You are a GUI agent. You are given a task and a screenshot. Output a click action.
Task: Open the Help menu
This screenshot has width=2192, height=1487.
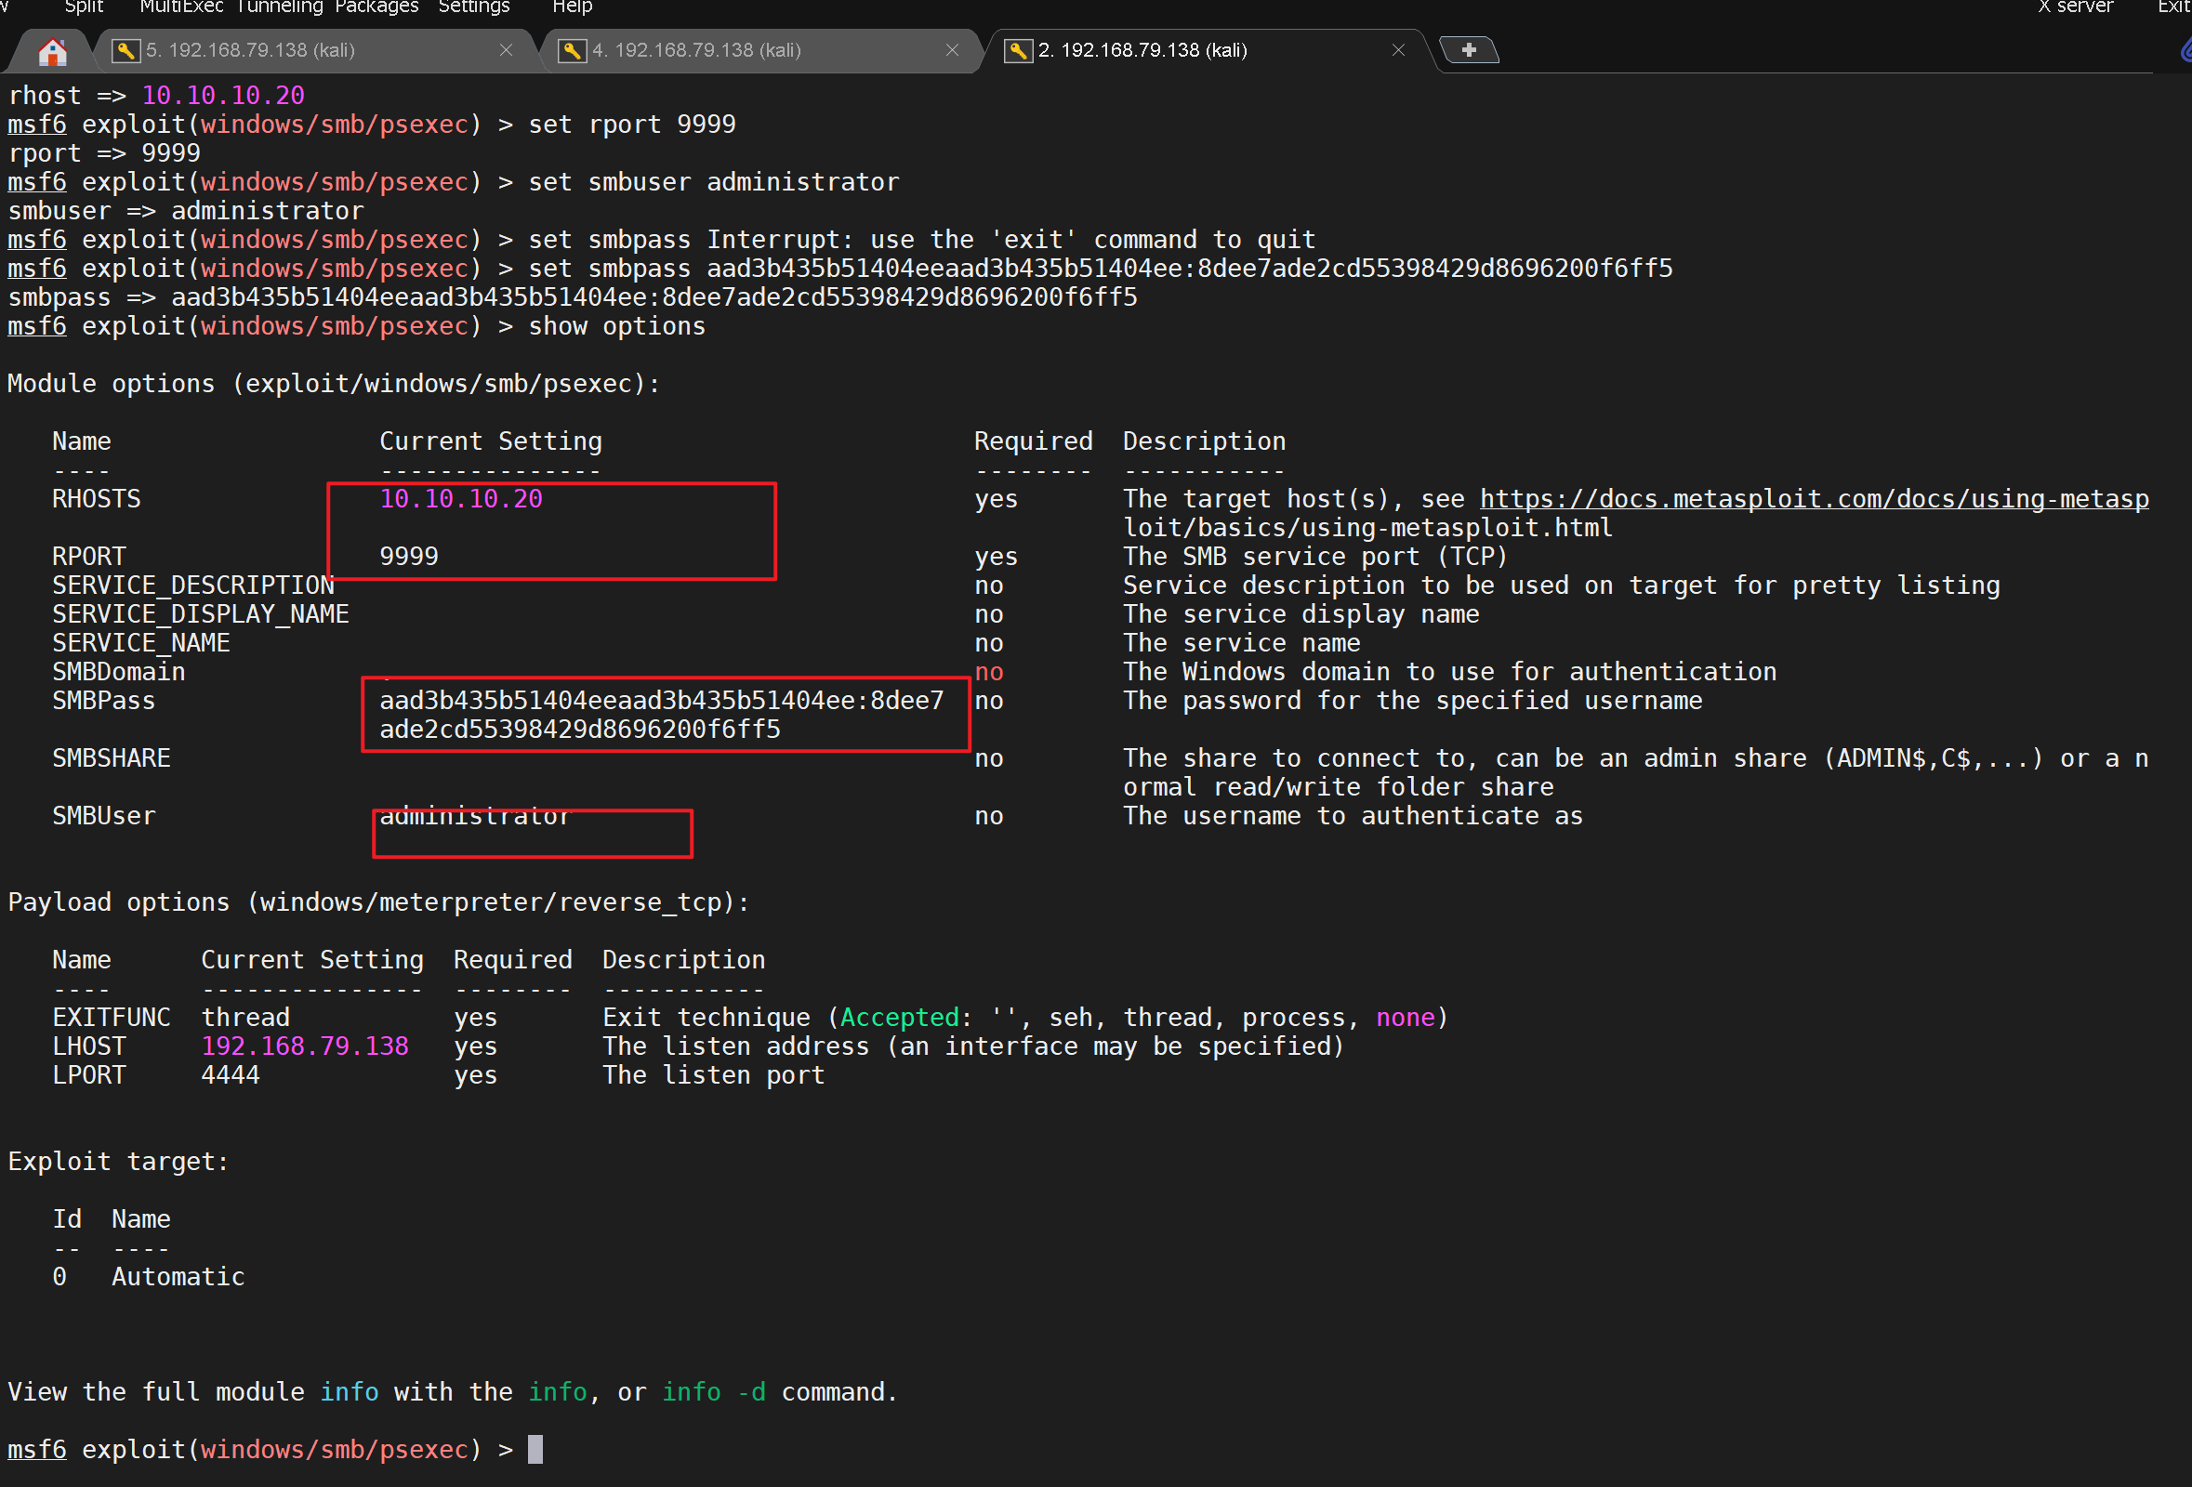(x=572, y=7)
